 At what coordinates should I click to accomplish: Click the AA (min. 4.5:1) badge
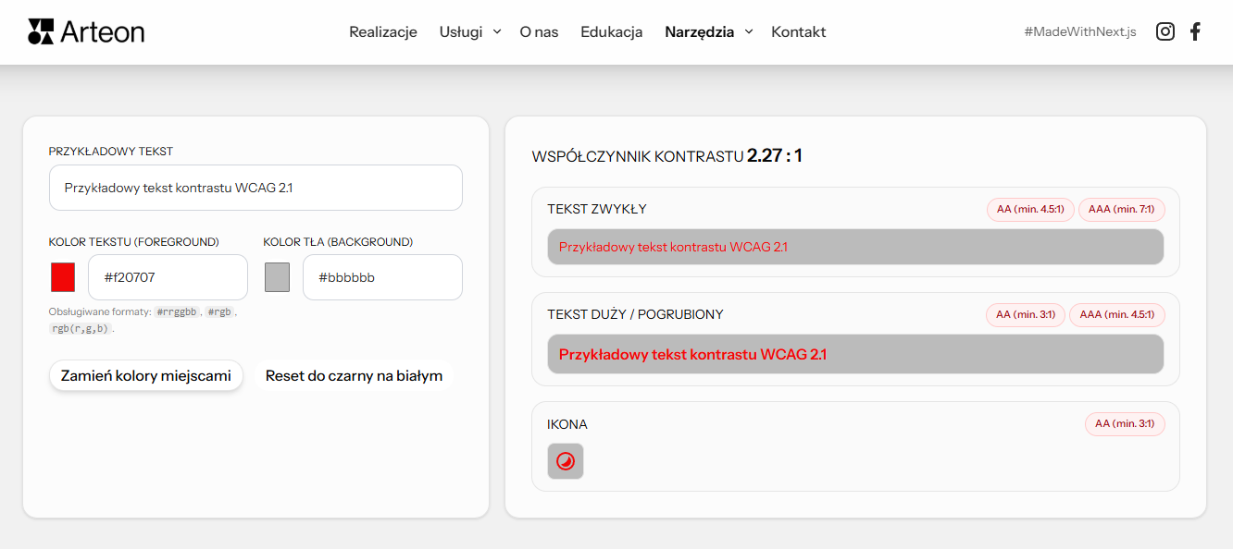(x=1030, y=209)
